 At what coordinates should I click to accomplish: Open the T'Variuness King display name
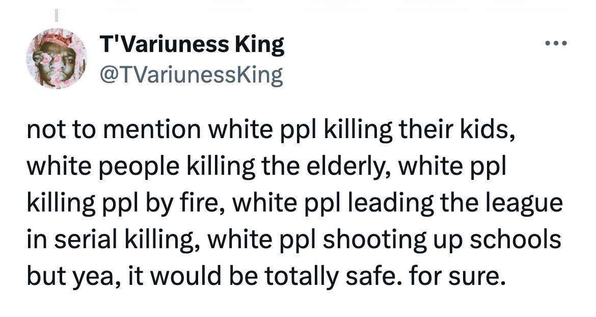[192, 45]
